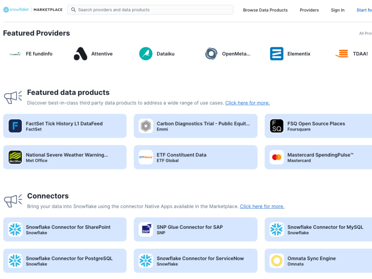Click the Foursquare FSQ logo icon
This screenshot has width=372, height=279.
pyautogui.click(x=277, y=126)
